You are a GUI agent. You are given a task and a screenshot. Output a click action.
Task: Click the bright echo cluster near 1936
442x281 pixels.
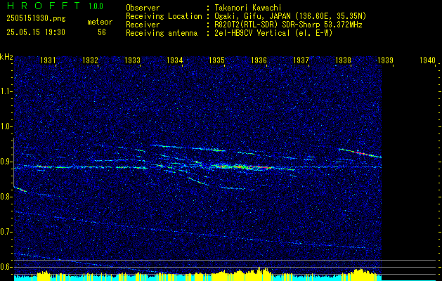(242, 167)
